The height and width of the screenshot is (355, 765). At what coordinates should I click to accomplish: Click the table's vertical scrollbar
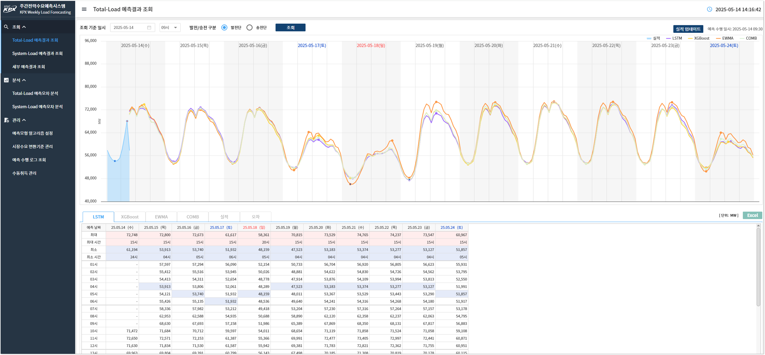758,267
